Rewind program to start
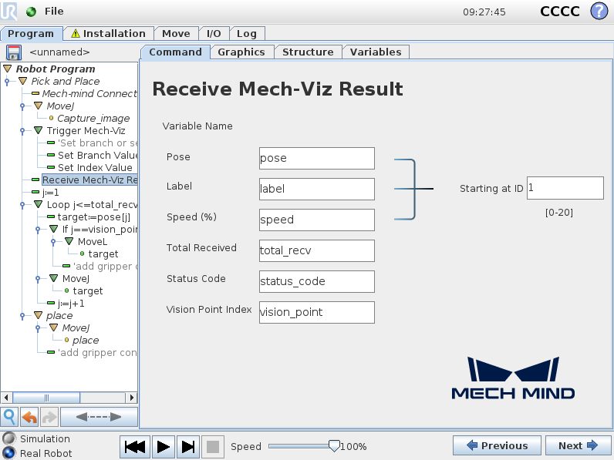 point(135,447)
